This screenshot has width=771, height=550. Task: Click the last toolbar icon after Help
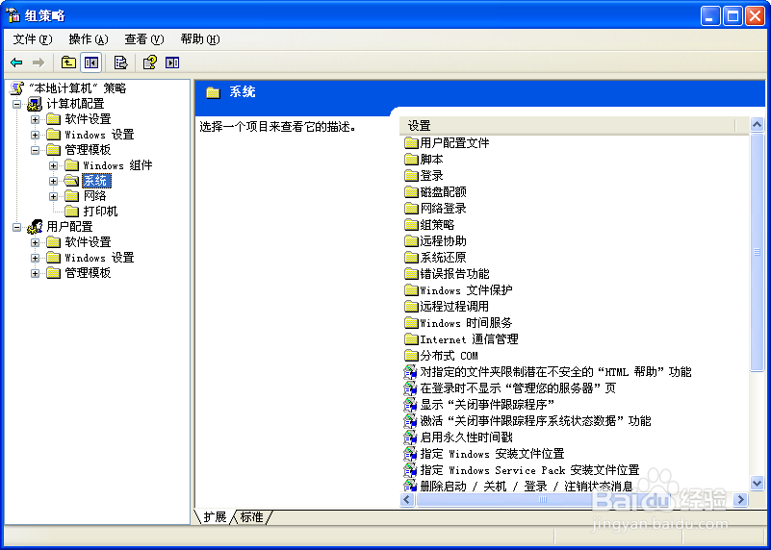click(172, 62)
